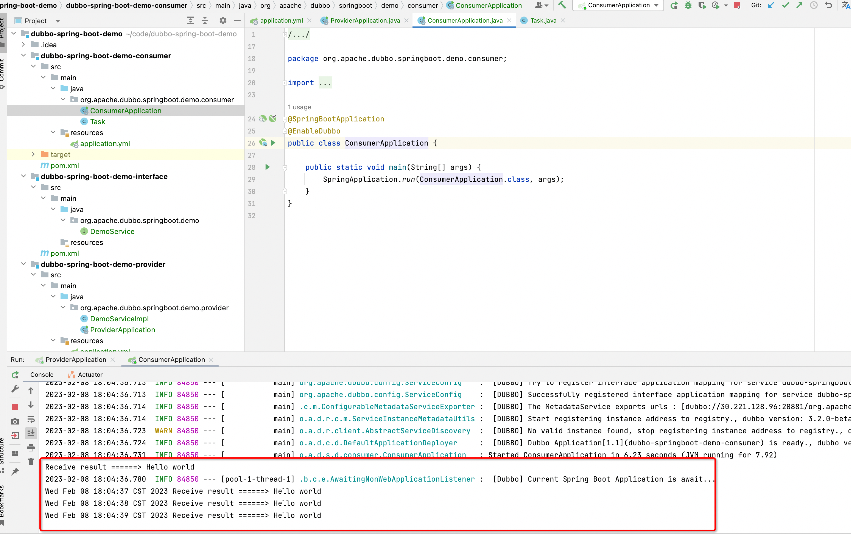Click the Git commit checkmark icon

(x=785, y=5)
